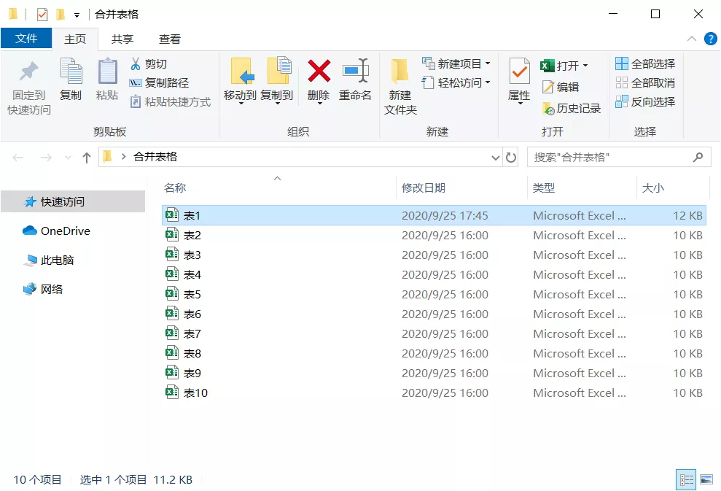Expand the Open (打开) dropdown arrow

pyautogui.click(x=585, y=66)
